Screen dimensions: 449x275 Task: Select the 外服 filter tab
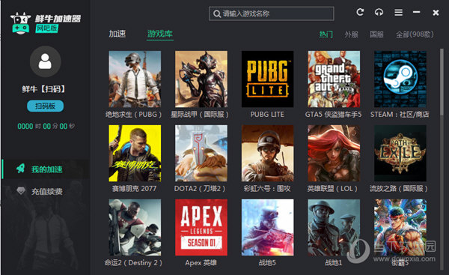point(351,34)
